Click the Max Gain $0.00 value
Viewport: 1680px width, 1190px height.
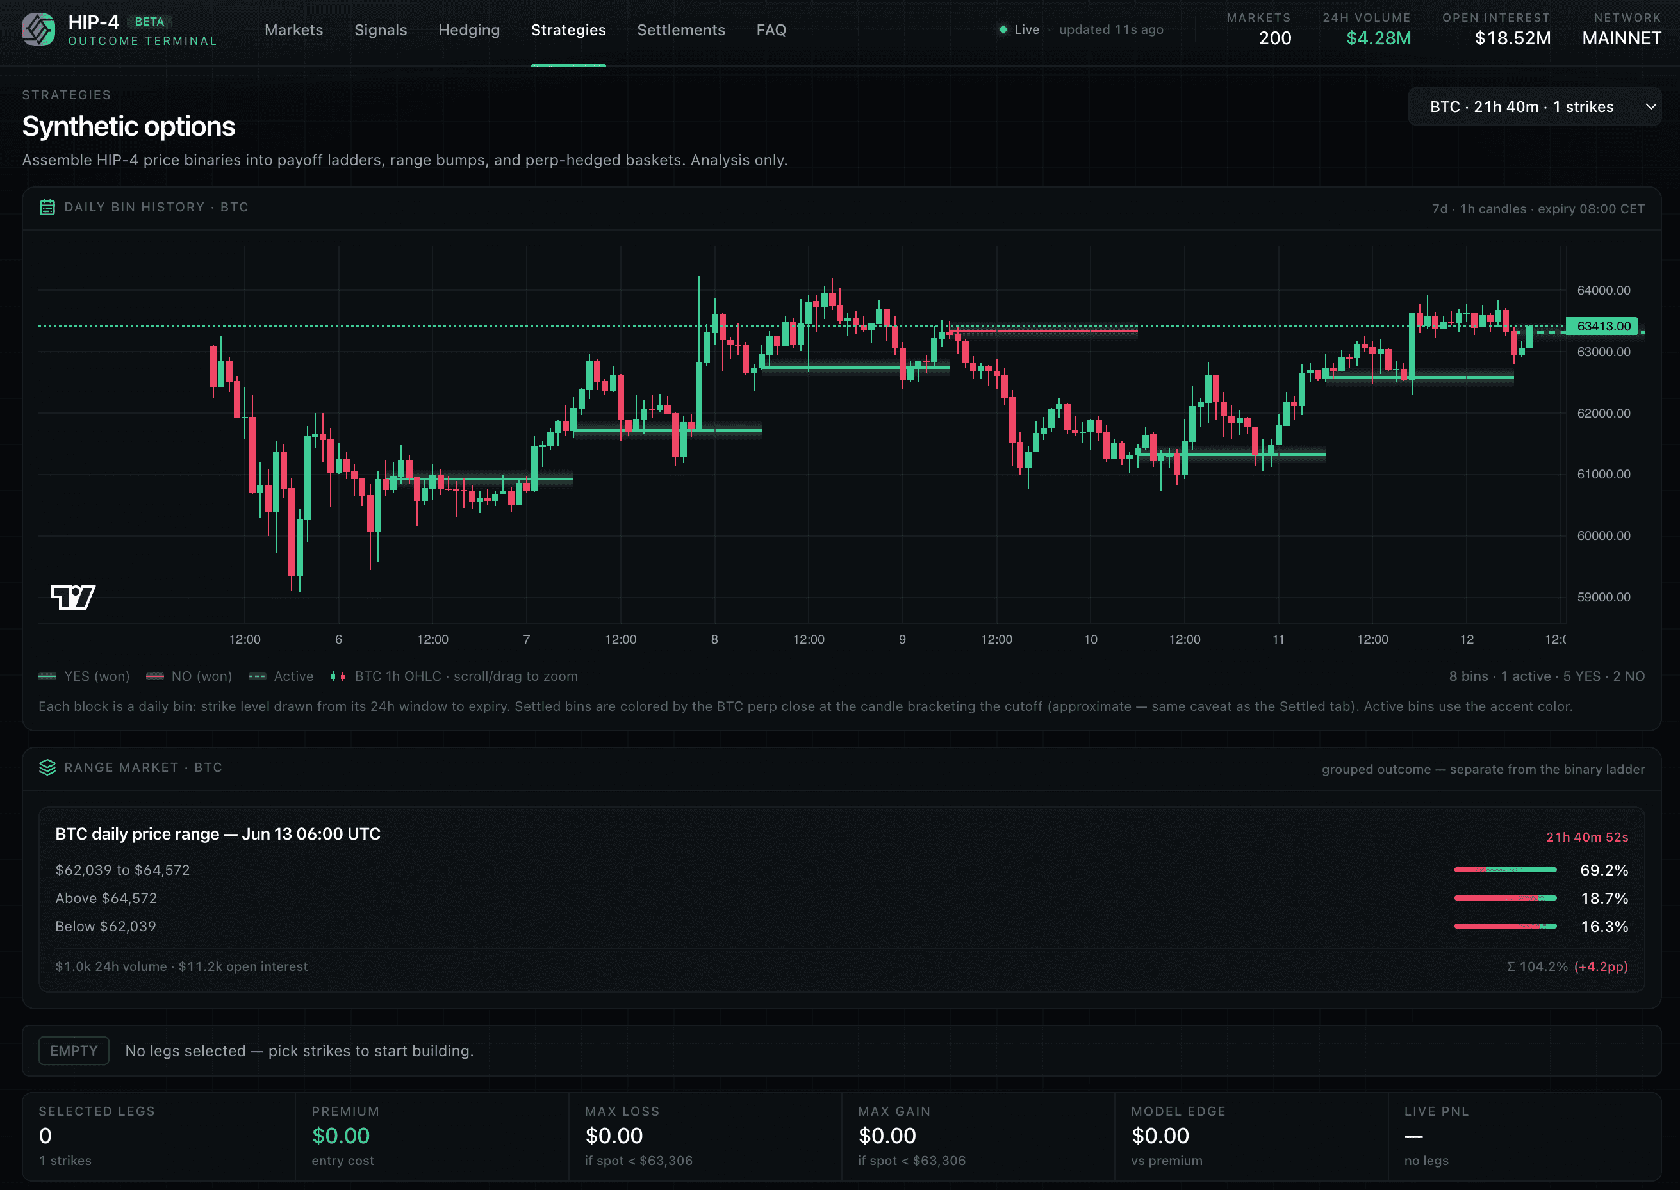(887, 1136)
